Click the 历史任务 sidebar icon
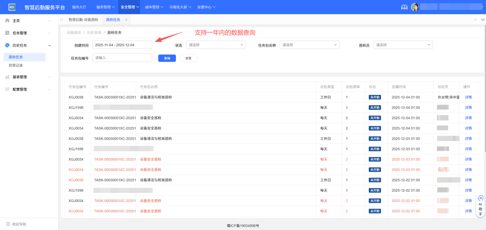Screen dimensions: 486x230 [x=7, y=45]
